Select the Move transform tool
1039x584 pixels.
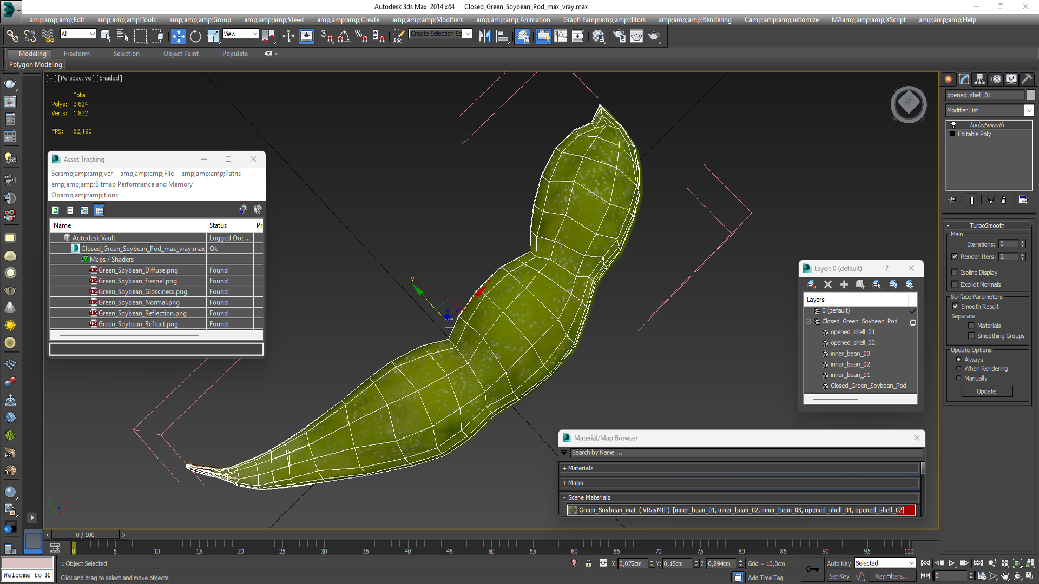pos(178,36)
